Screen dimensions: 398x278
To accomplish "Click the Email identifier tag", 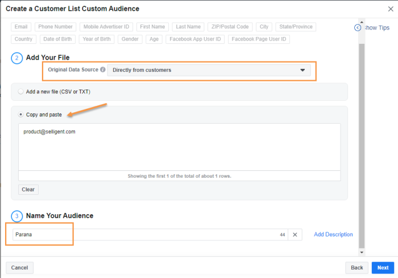I will (x=21, y=27).
